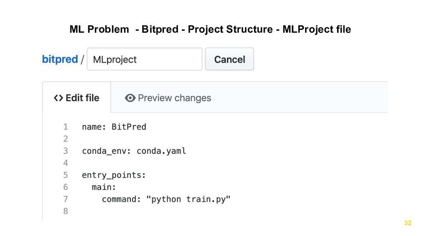
Task: Click empty line 2 in the editor
Action: (x=215, y=139)
